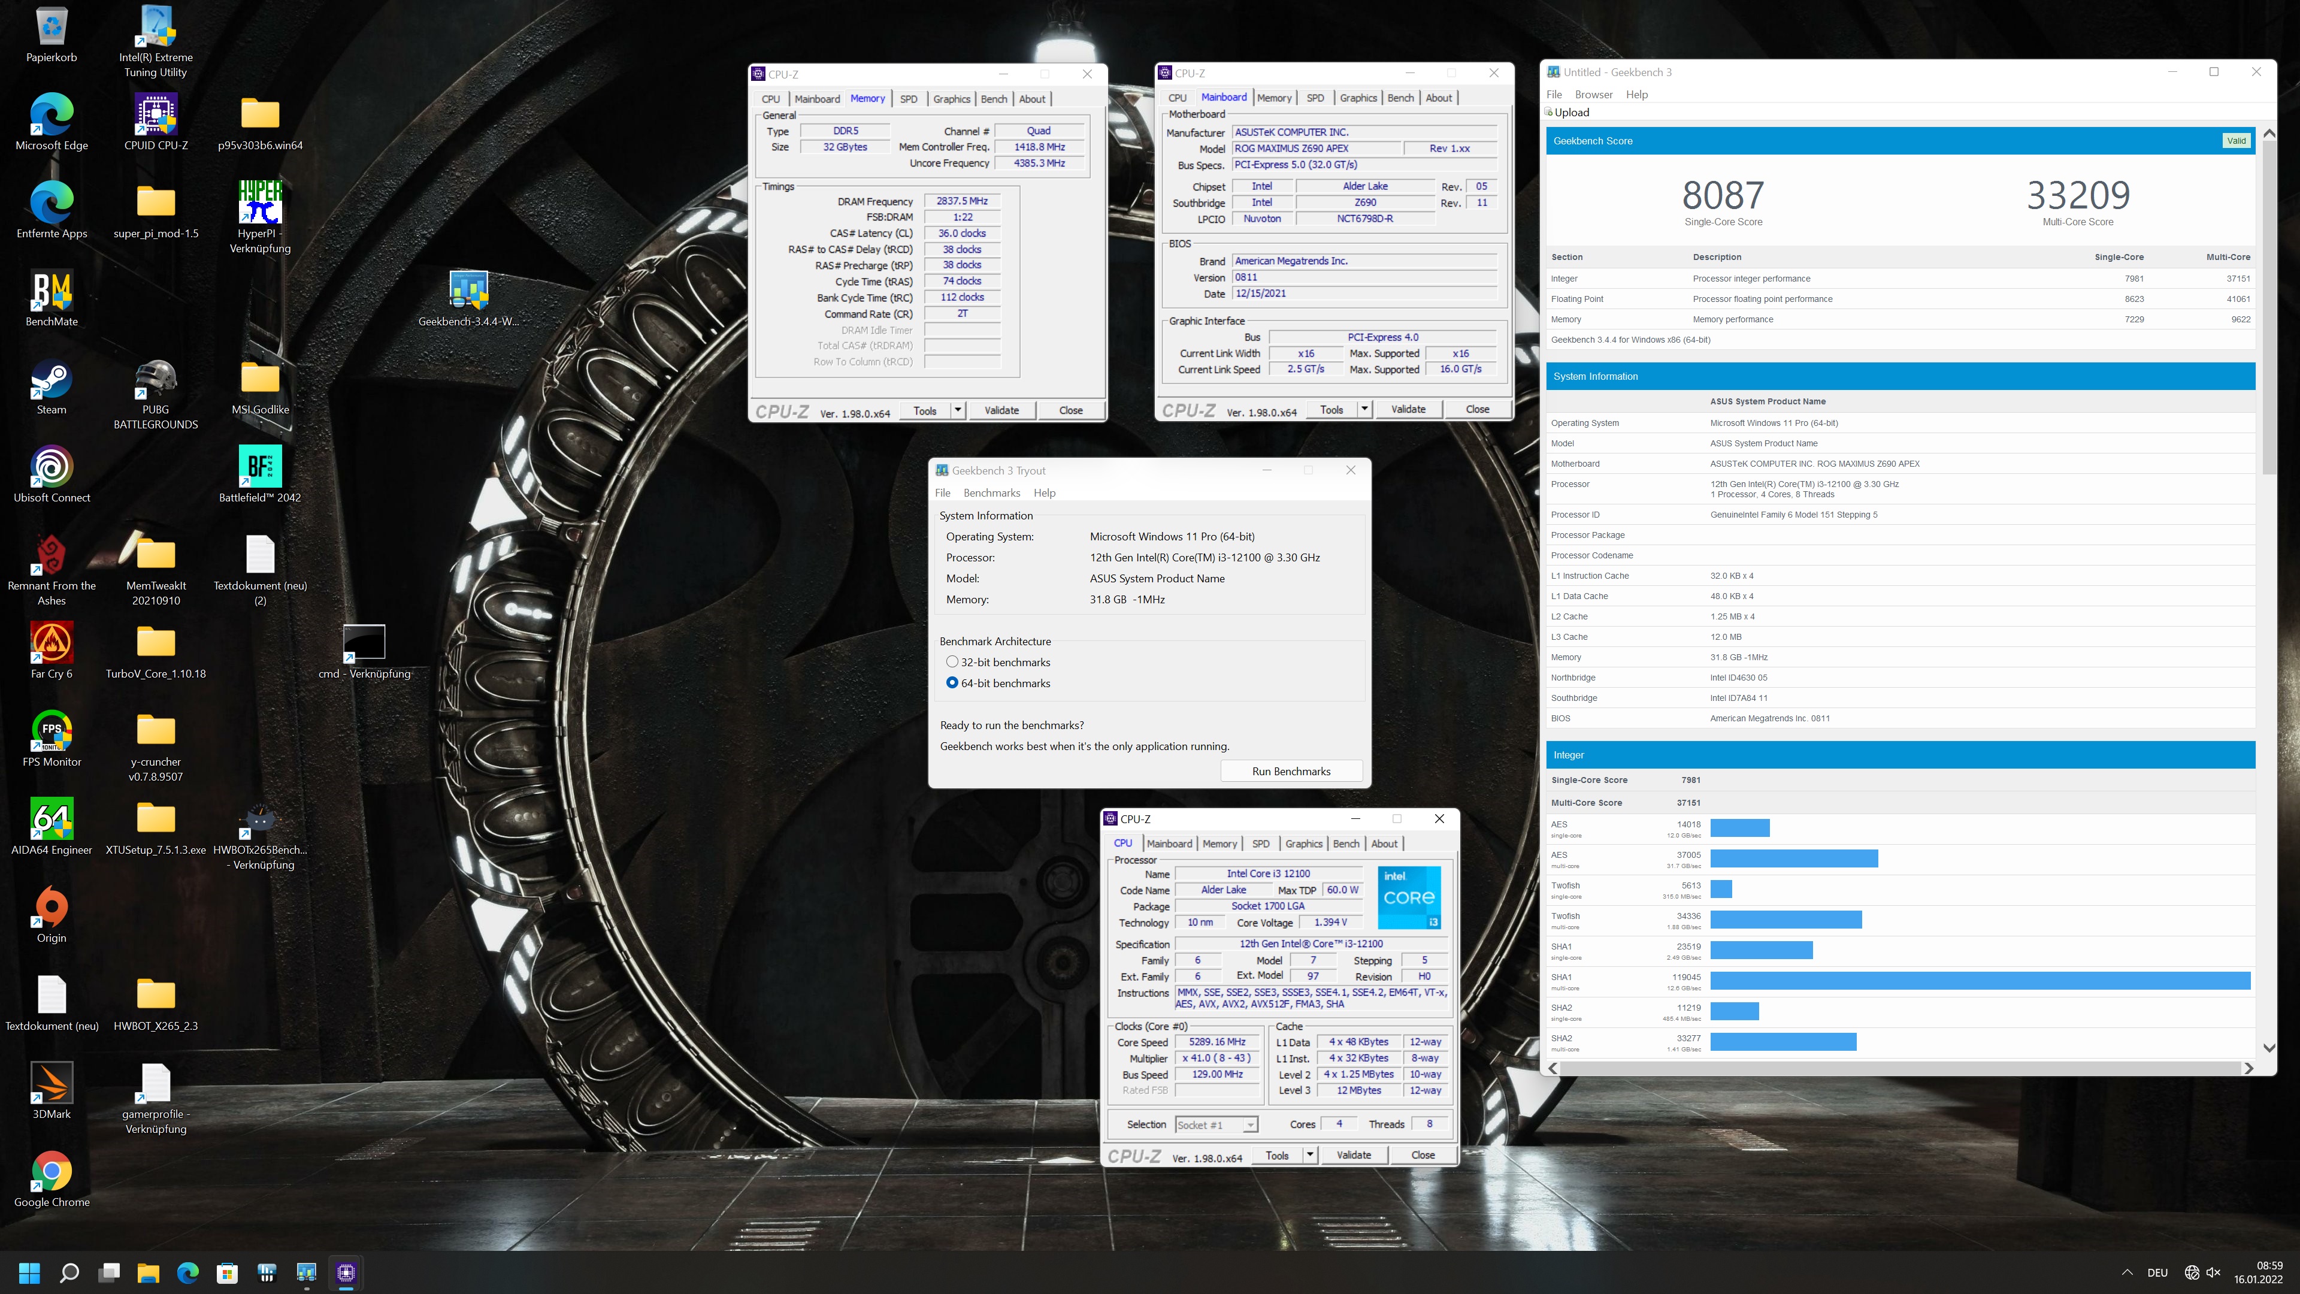
Task: Click Tools button in Memory CPU-Z window
Action: [925, 410]
